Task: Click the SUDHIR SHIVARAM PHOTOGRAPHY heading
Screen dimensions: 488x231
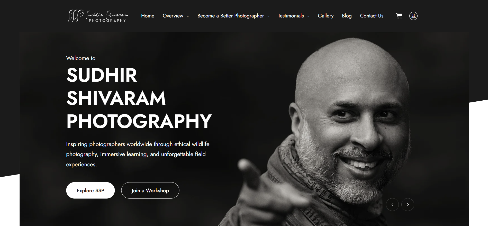Action: [139, 98]
